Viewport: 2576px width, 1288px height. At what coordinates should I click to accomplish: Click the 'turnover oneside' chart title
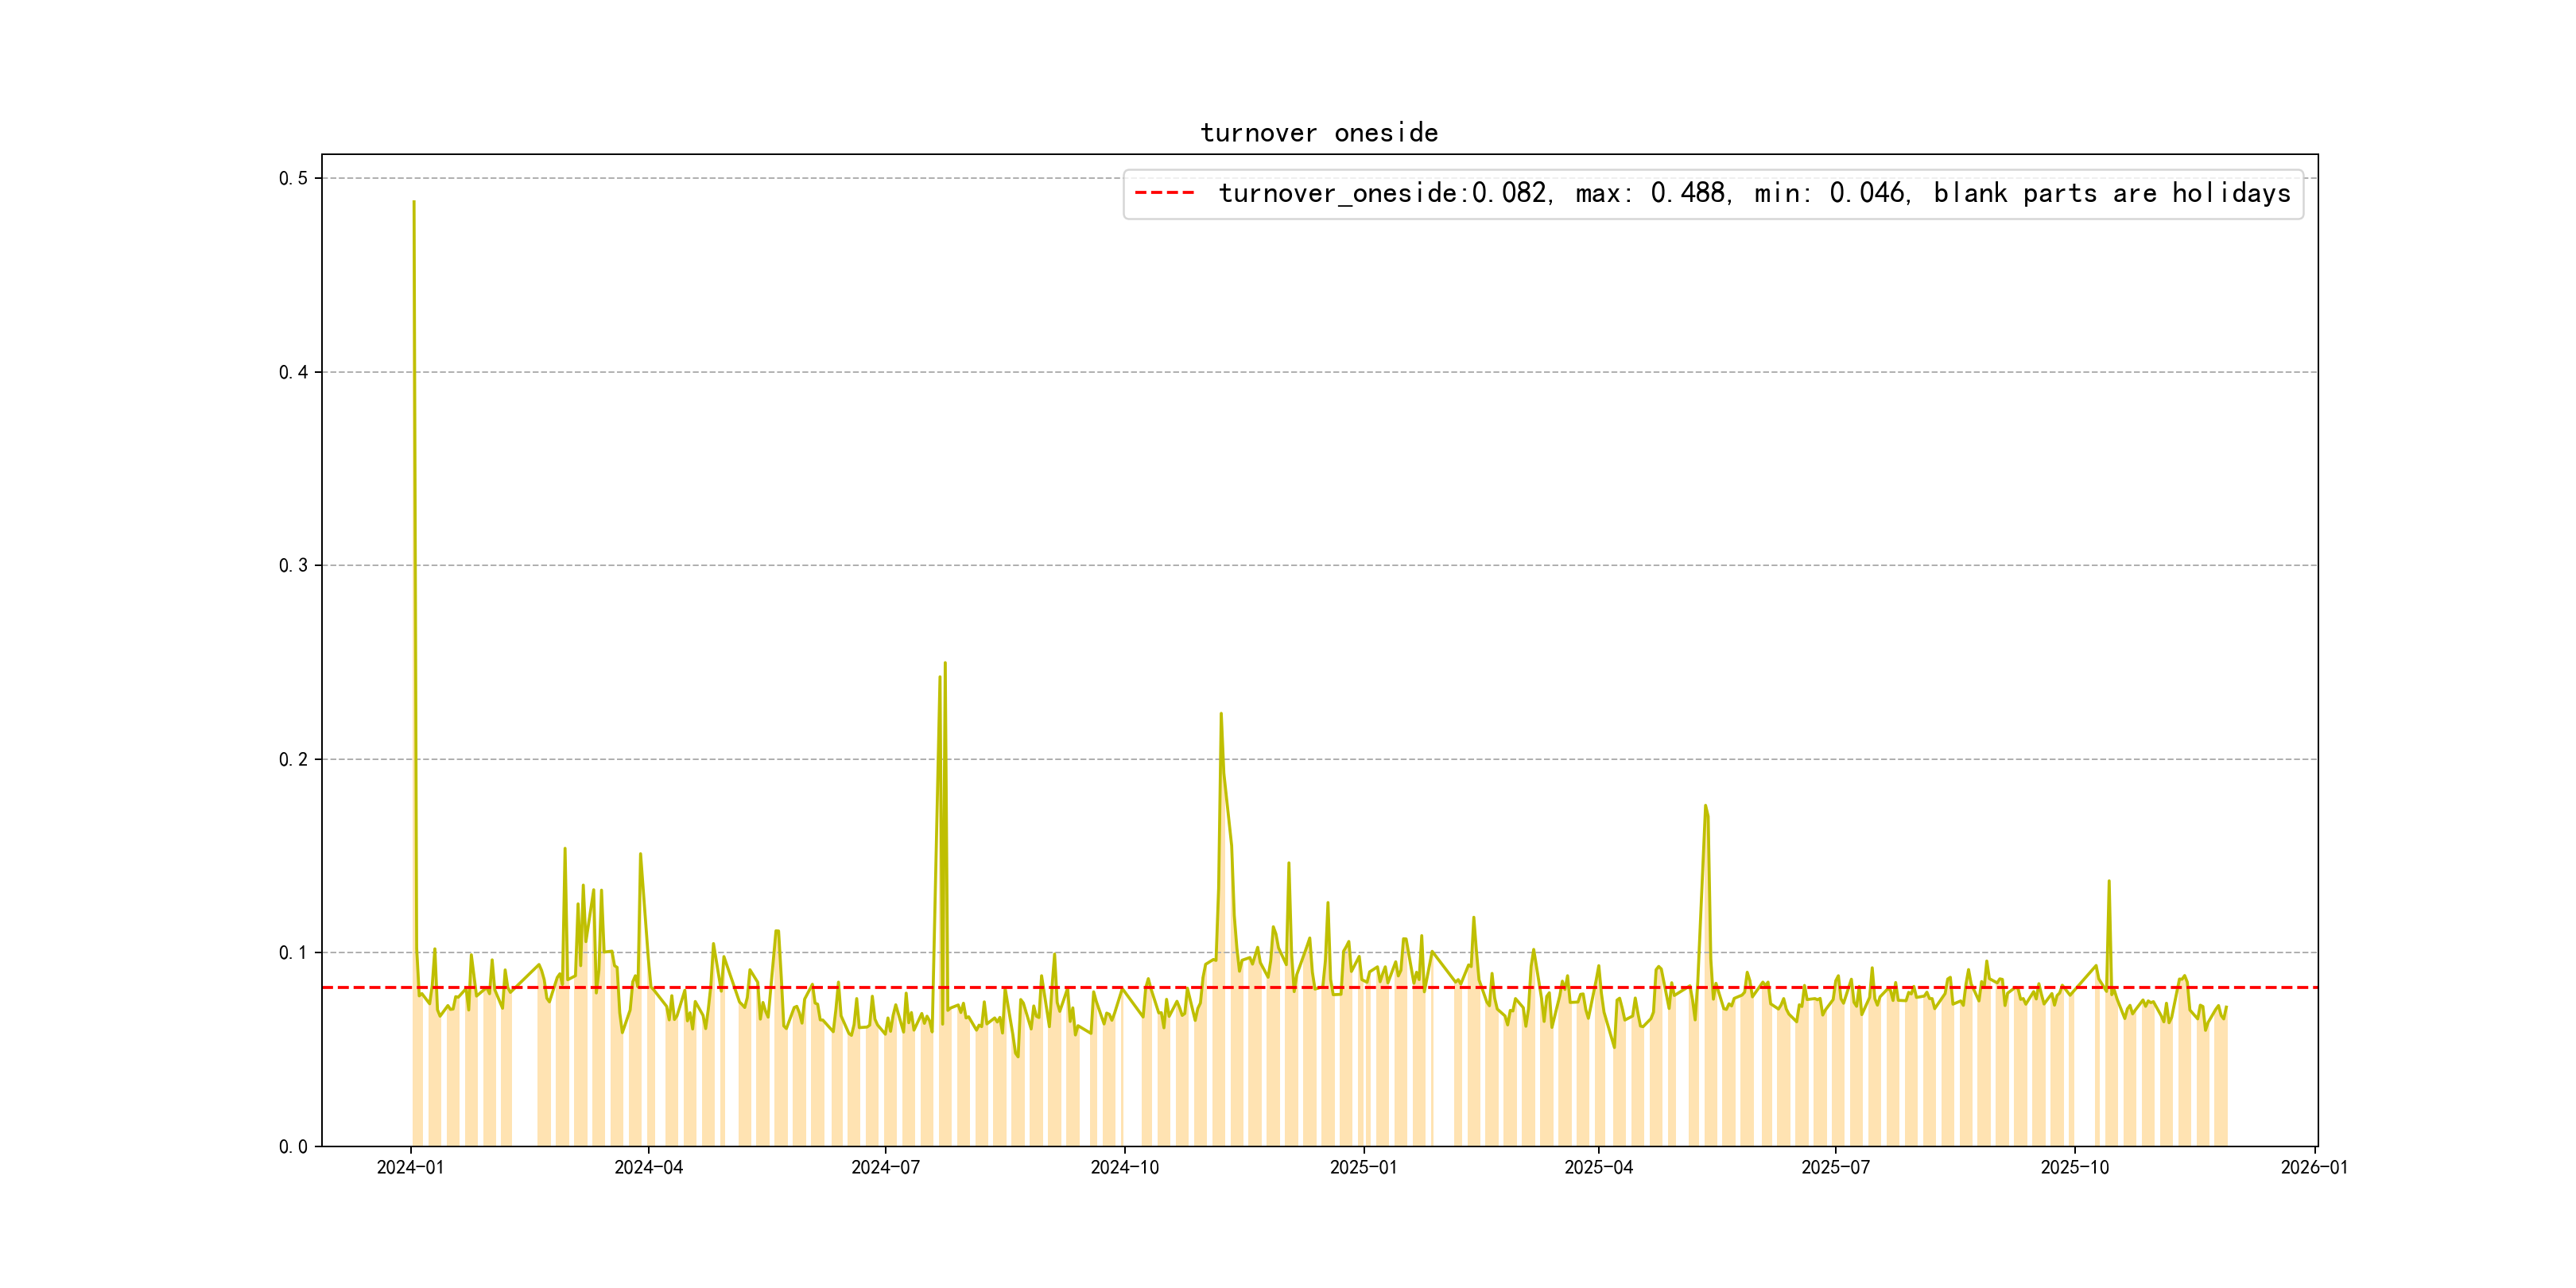pos(1318,133)
